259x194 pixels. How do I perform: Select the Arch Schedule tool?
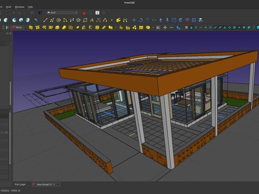point(141,27)
